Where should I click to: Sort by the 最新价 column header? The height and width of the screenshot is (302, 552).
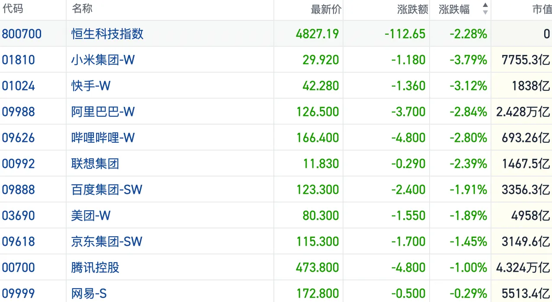(x=326, y=10)
